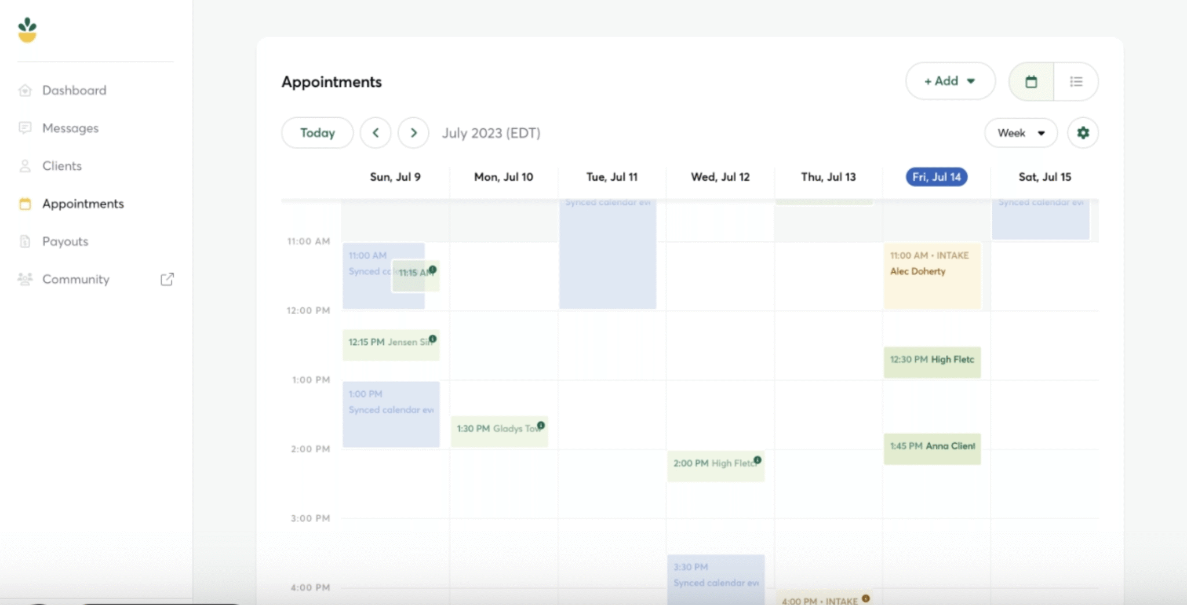Open Community external link icon
The width and height of the screenshot is (1187, 605).
(x=167, y=279)
